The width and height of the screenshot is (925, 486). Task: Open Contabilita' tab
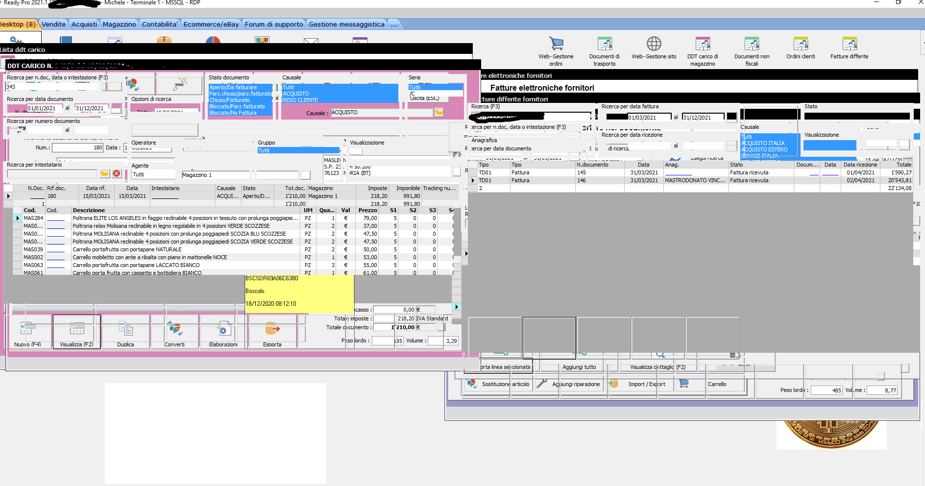pos(160,24)
